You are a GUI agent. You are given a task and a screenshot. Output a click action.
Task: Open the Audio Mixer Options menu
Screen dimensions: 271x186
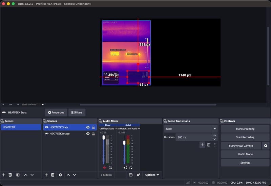point(152,175)
